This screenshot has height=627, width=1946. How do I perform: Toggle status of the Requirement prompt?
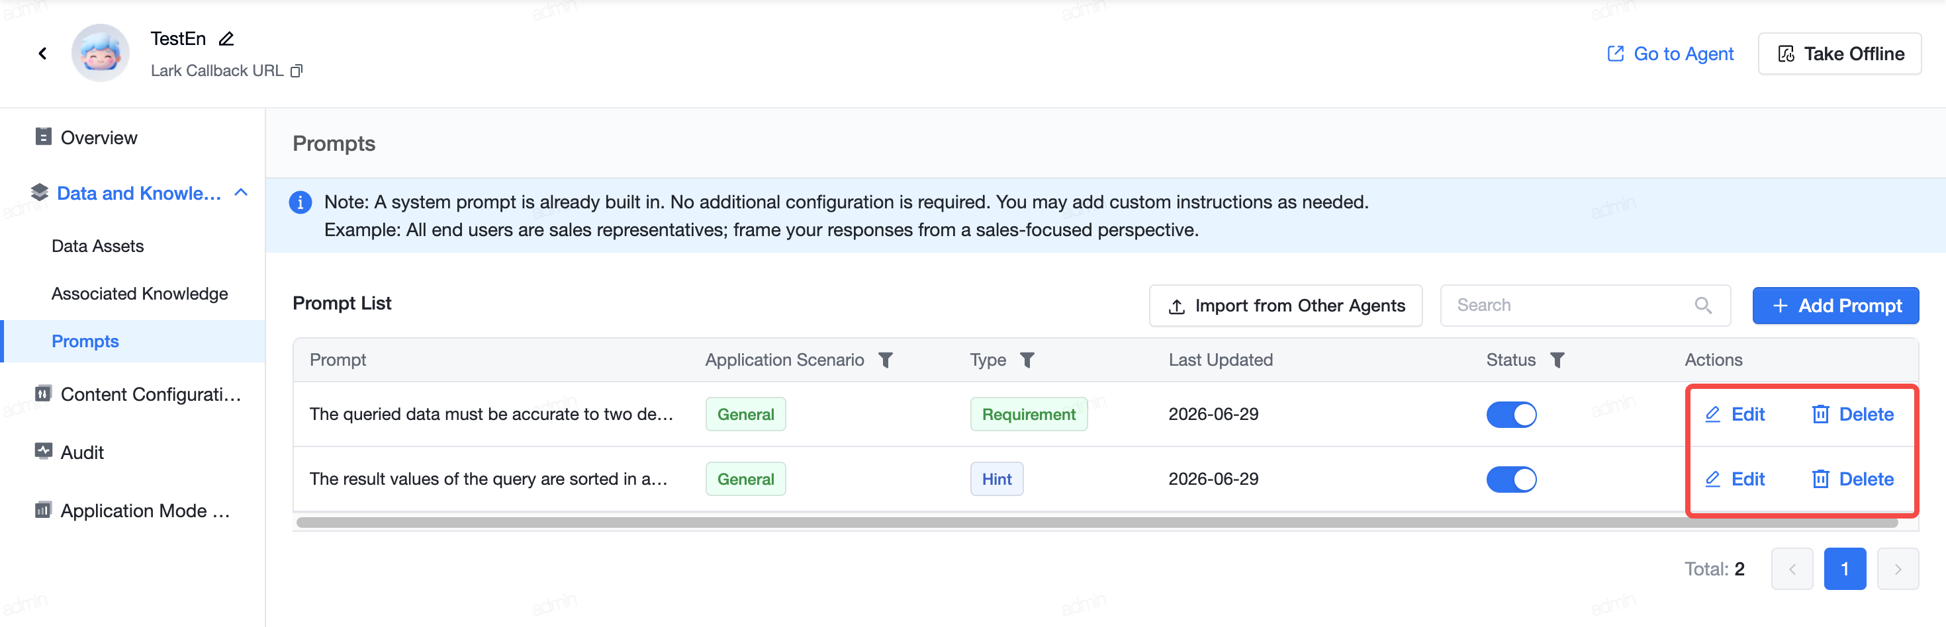tap(1511, 414)
